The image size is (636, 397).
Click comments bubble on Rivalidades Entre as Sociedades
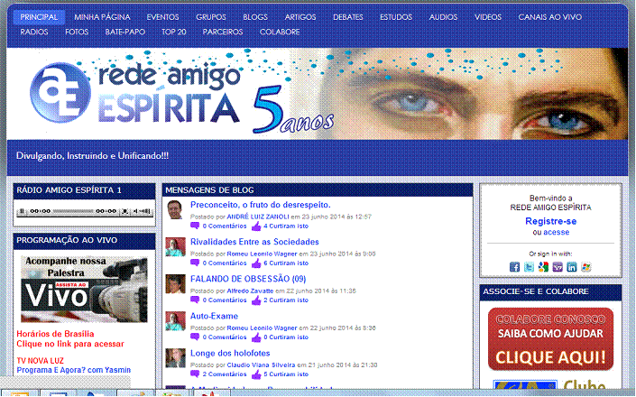coord(195,263)
